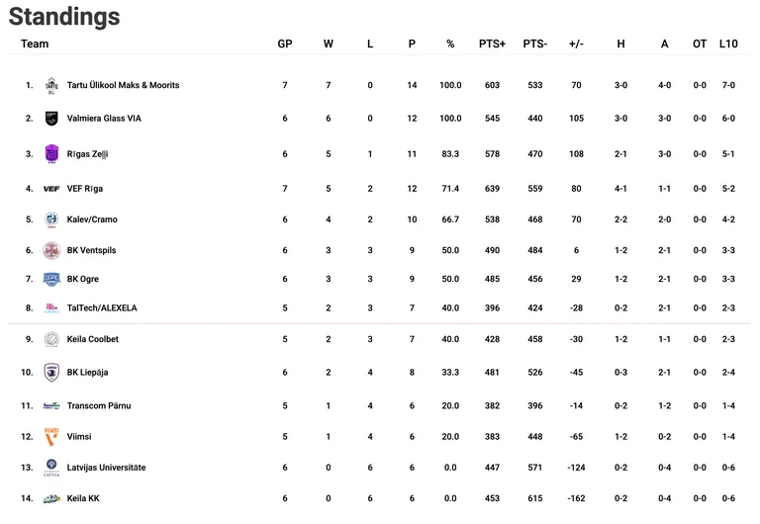Image resolution: width=760 pixels, height=524 pixels.
Task: Click the Team column header
Action: point(35,44)
